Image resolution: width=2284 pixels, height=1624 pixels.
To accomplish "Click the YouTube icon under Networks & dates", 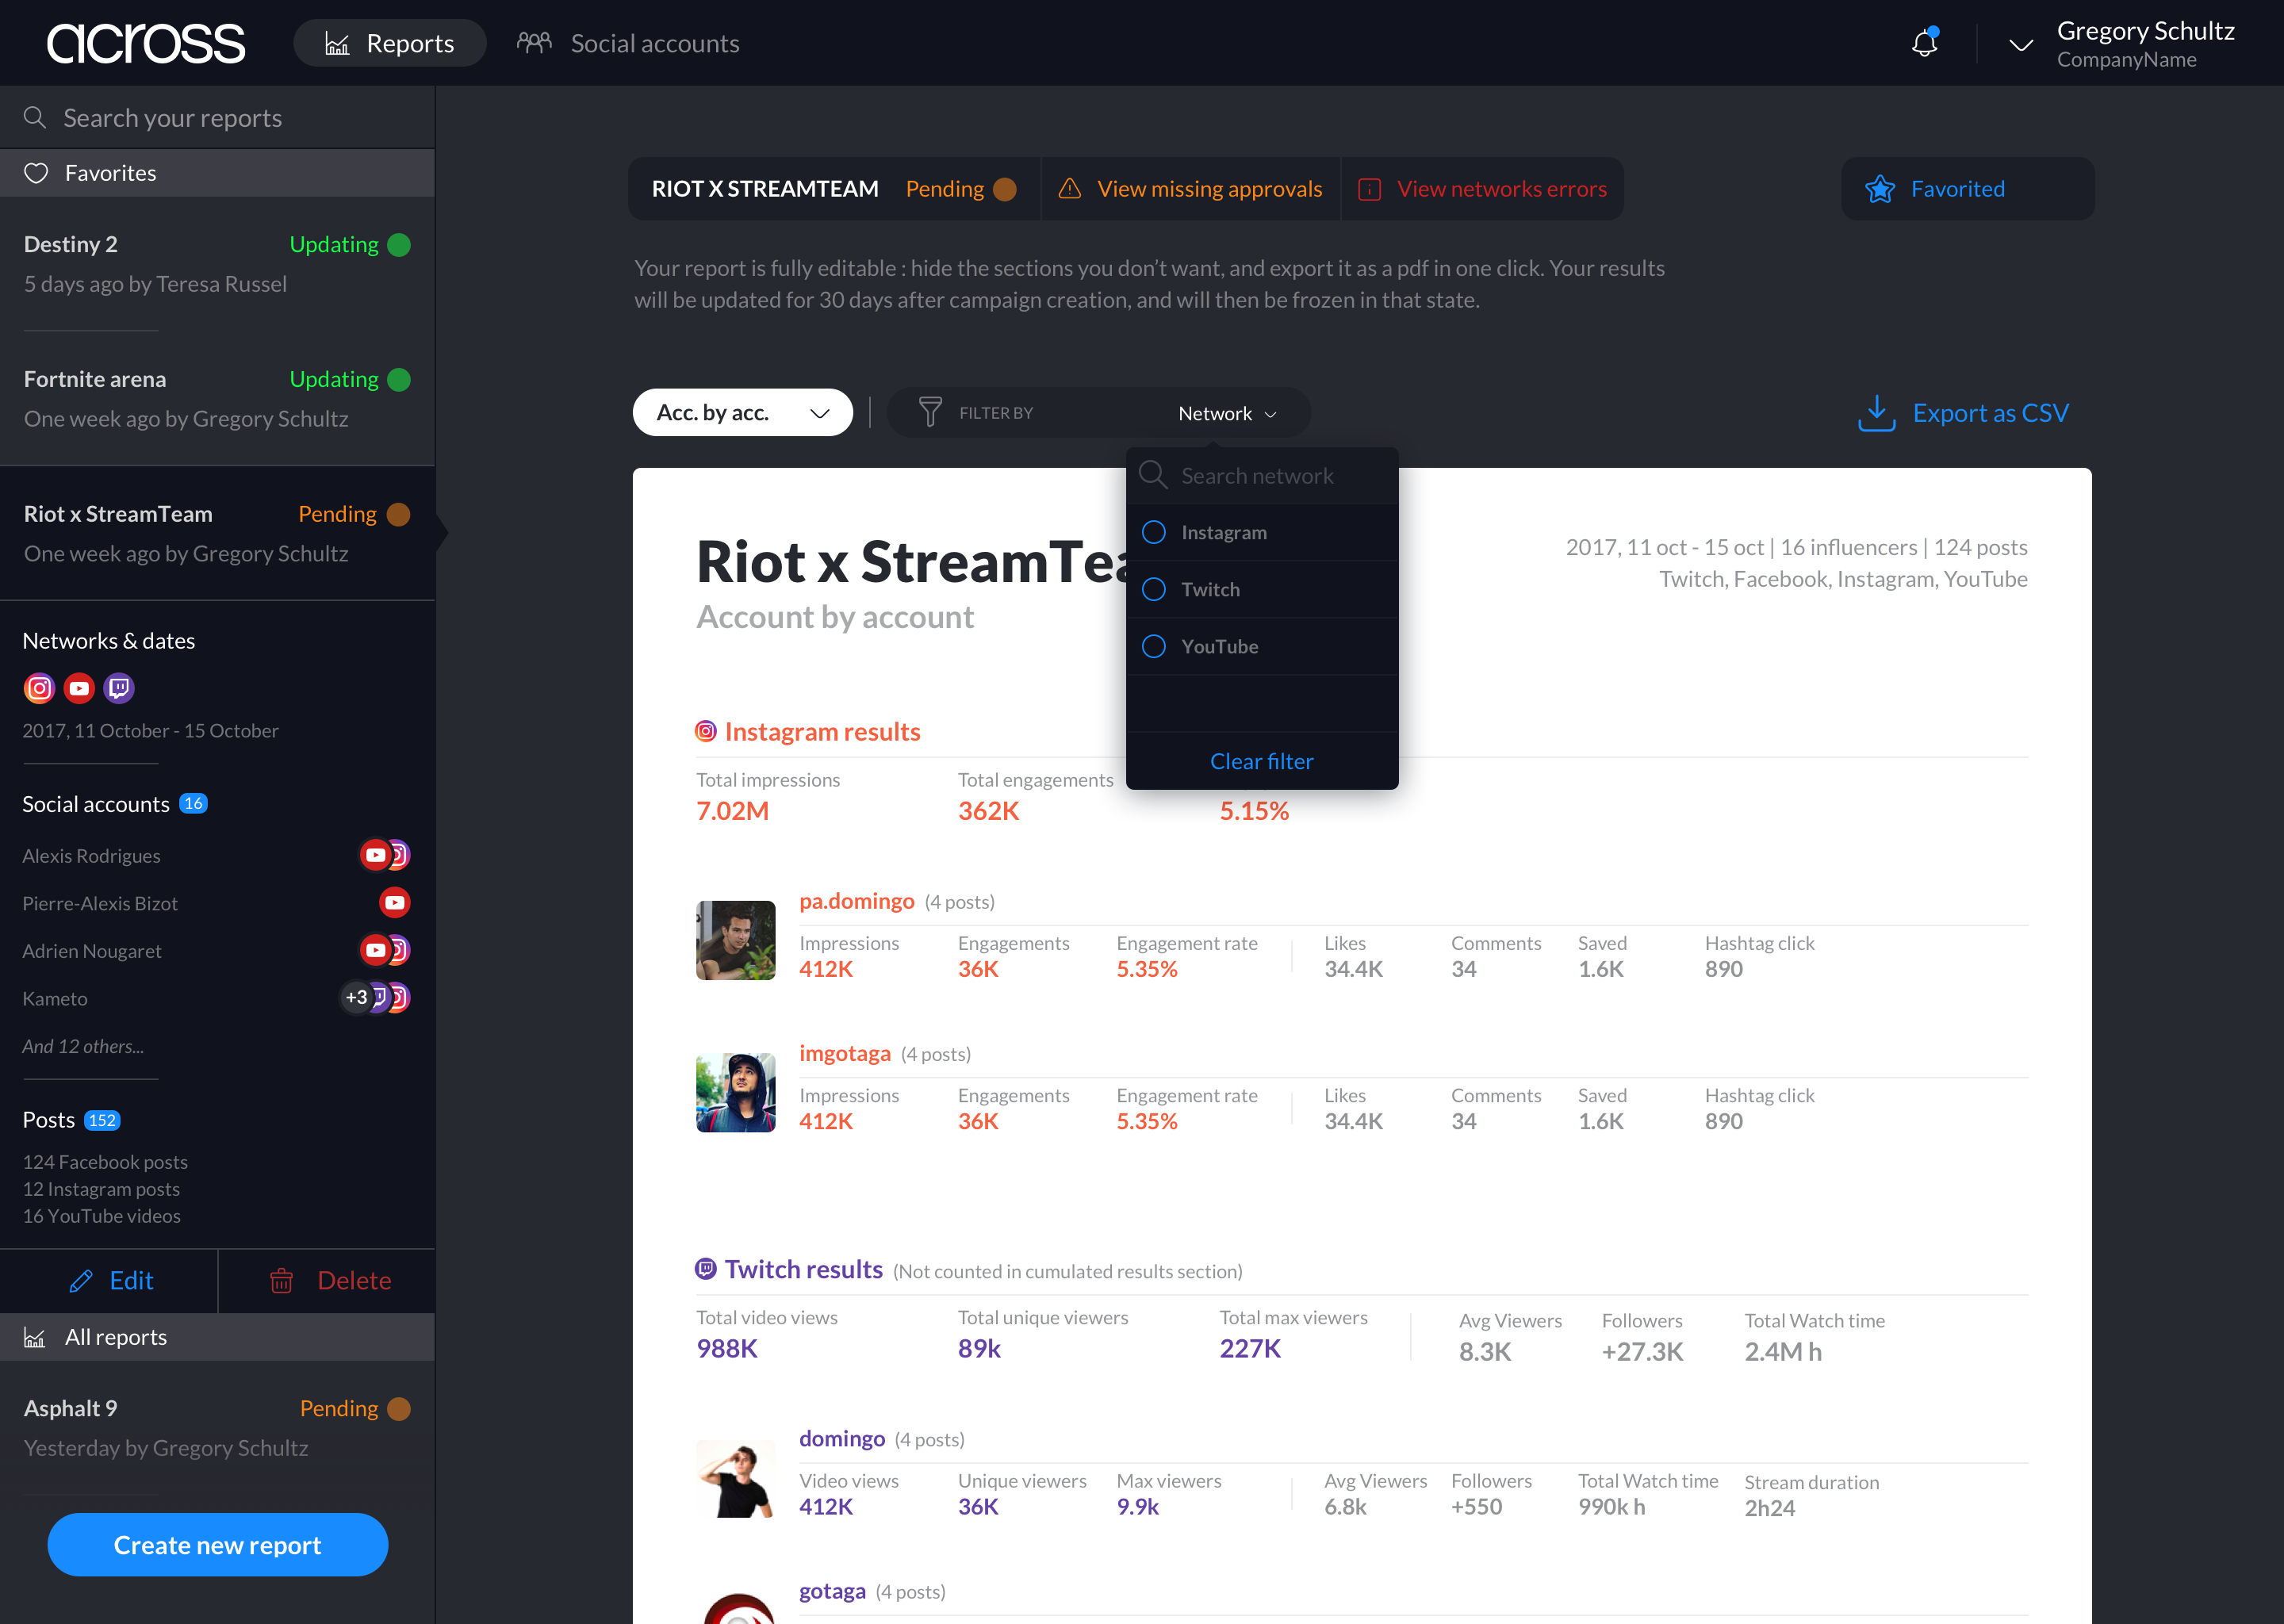I will pos(79,688).
